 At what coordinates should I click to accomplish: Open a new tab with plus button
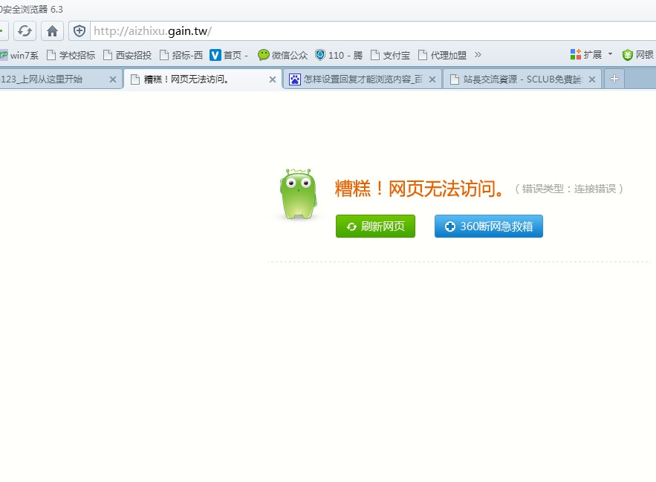tap(614, 79)
